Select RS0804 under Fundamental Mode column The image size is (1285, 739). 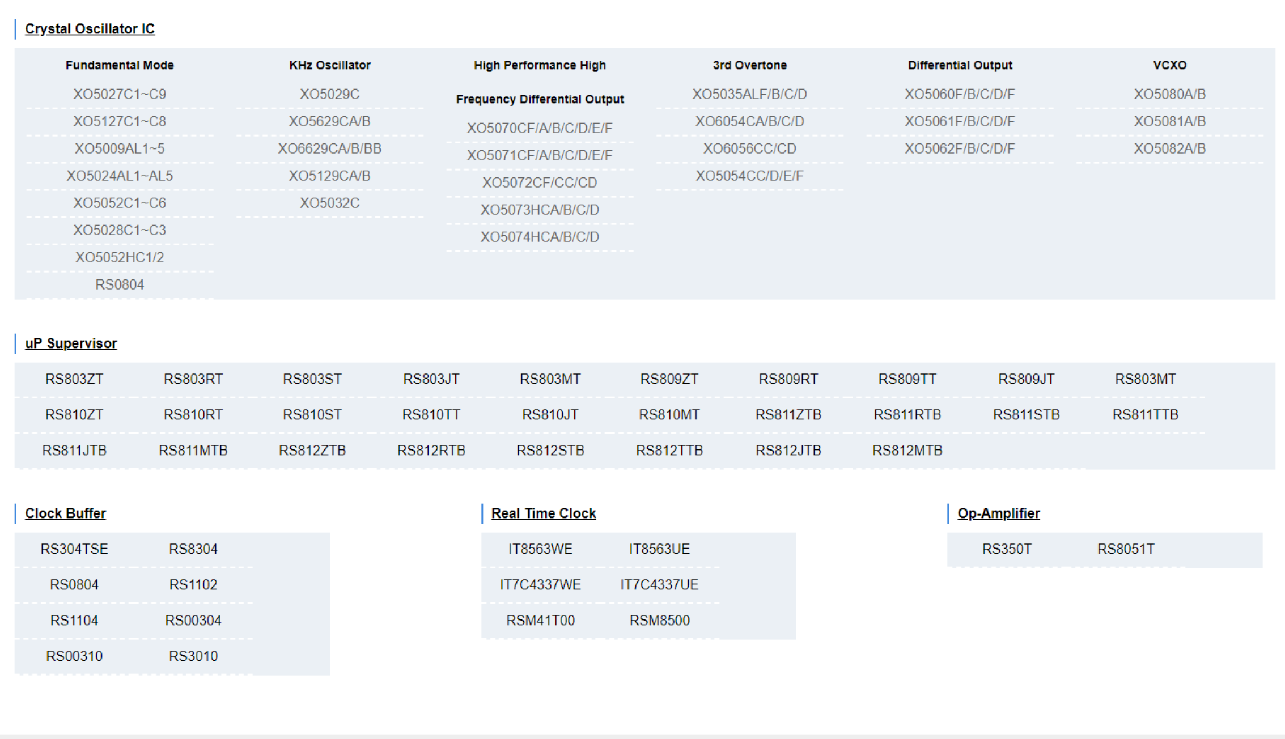tap(120, 284)
